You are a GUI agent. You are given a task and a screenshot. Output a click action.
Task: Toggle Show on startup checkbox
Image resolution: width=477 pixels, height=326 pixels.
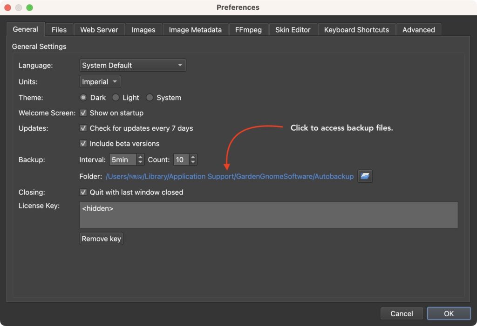(83, 113)
